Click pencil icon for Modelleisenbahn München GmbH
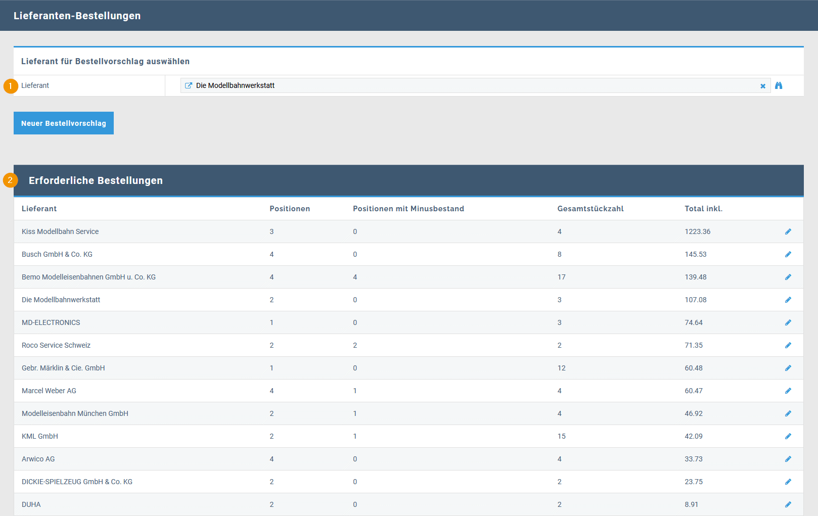The width and height of the screenshot is (818, 516). (x=788, y=413)
